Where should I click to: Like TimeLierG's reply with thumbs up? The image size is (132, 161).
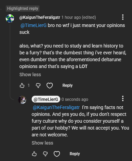click(x=34, y=154)
